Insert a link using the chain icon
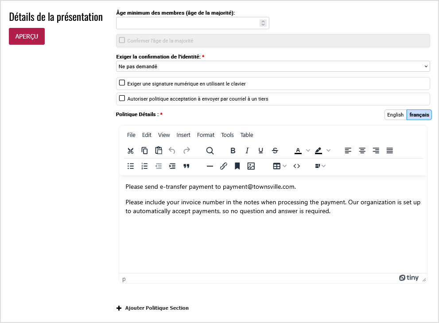The image size is (439, 323). coord(224,166)
